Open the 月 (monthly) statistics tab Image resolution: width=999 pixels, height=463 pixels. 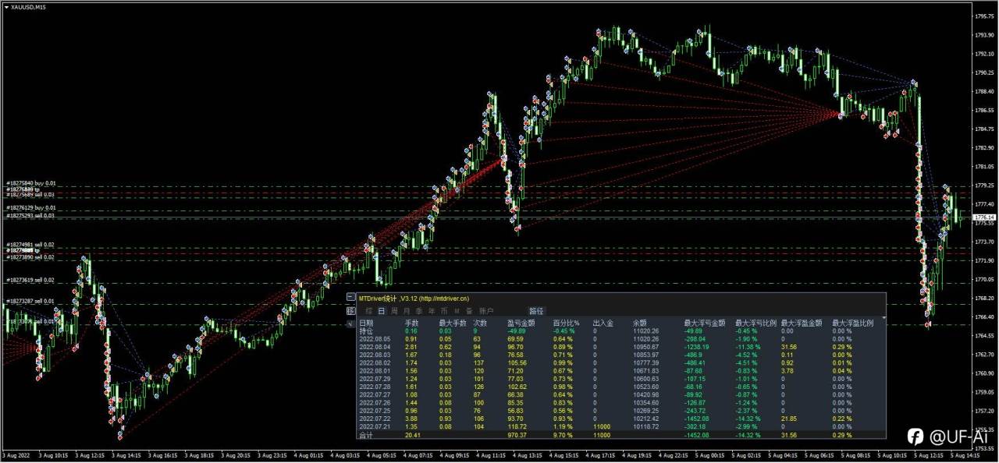pos(406,311)
